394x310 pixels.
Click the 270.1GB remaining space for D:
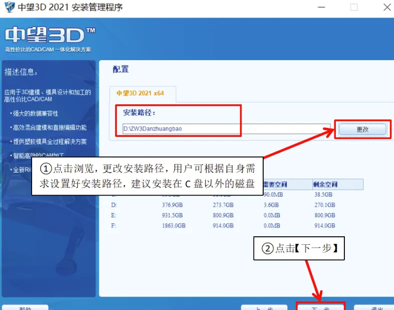[325, 205]
